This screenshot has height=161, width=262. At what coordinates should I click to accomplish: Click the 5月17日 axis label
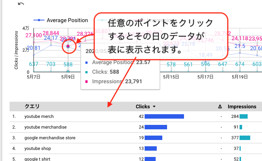pos(205,77)
